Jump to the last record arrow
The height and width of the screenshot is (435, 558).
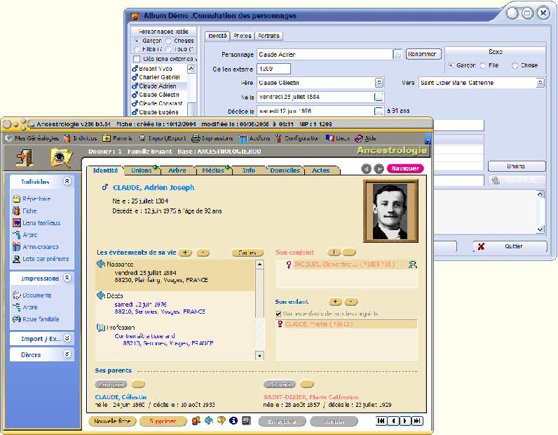[418, 420]
